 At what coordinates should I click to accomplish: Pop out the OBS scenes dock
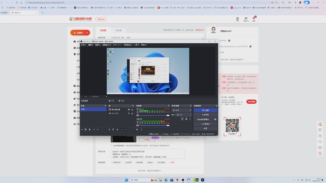(105, 106)
